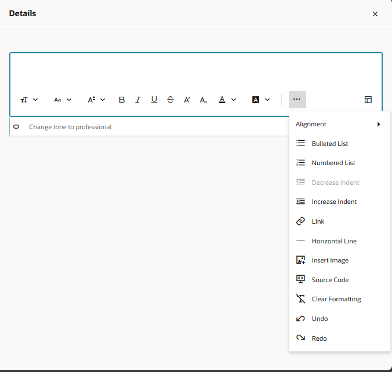Expand the Alignment submenu arrow
Image resolution: width=392 pixels, height=372 pixels.
[x=379, y=124]
